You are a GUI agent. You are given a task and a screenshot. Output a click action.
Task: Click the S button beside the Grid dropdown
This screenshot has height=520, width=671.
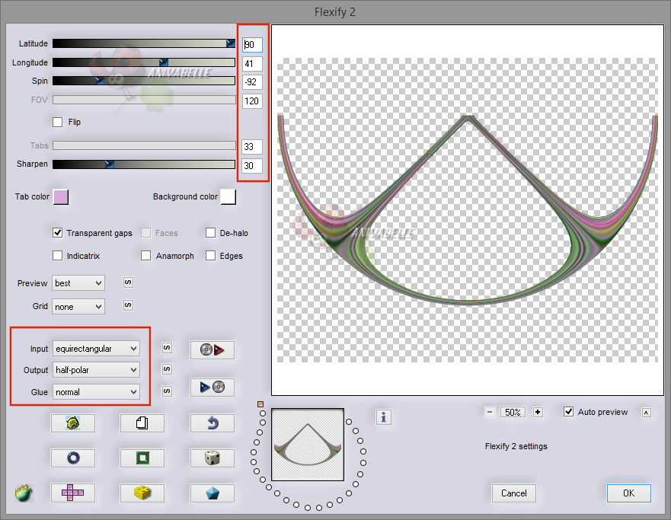tap(128, 305)
